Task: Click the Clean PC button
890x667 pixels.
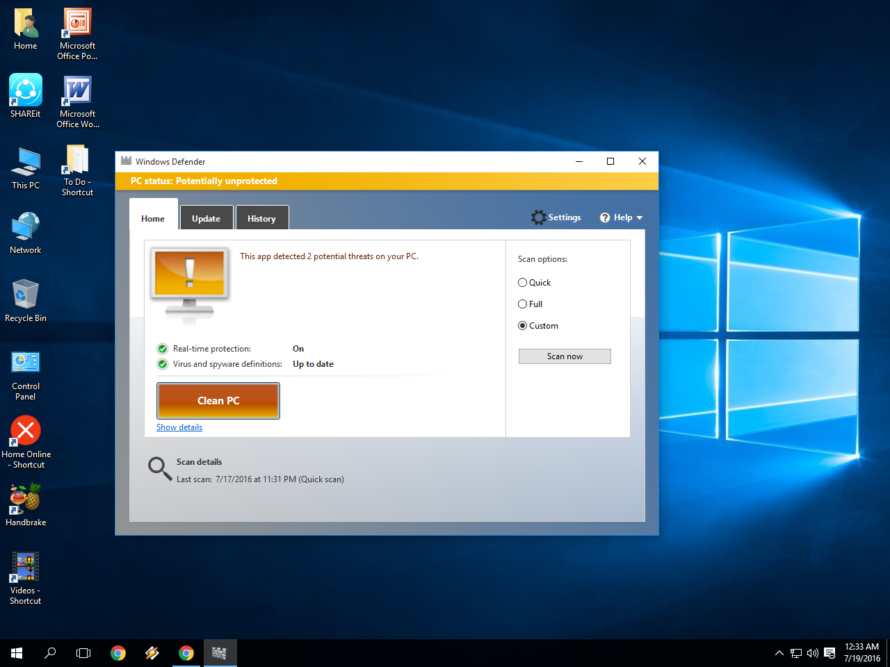Action: [x=218, y=401]
